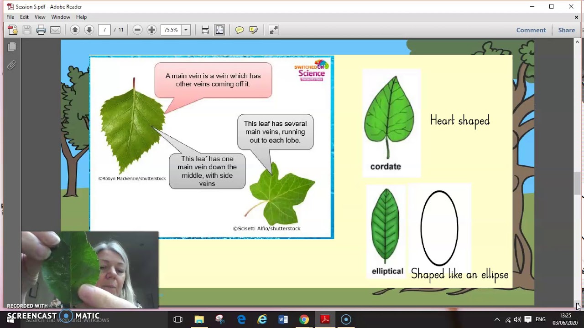
Task: Go to previous page arrow
Action: click(75, 30)
